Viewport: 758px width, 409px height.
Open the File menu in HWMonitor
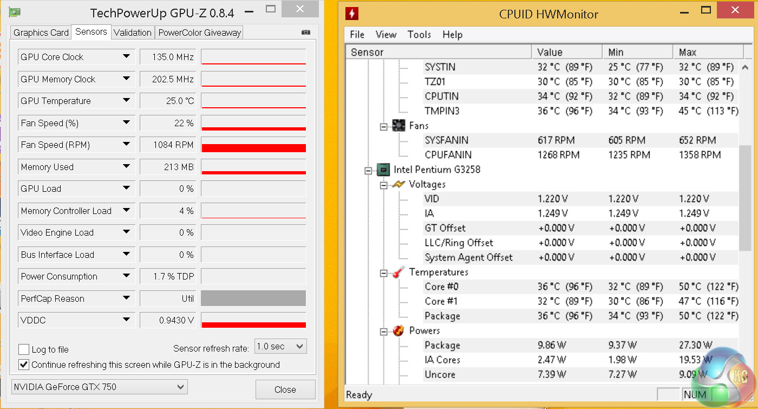357,35
